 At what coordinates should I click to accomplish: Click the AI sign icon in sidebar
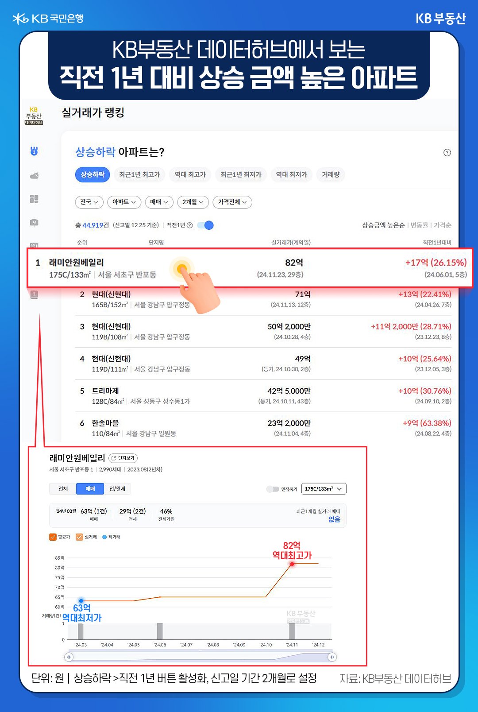pyautogui.click(x=34, y=223)
